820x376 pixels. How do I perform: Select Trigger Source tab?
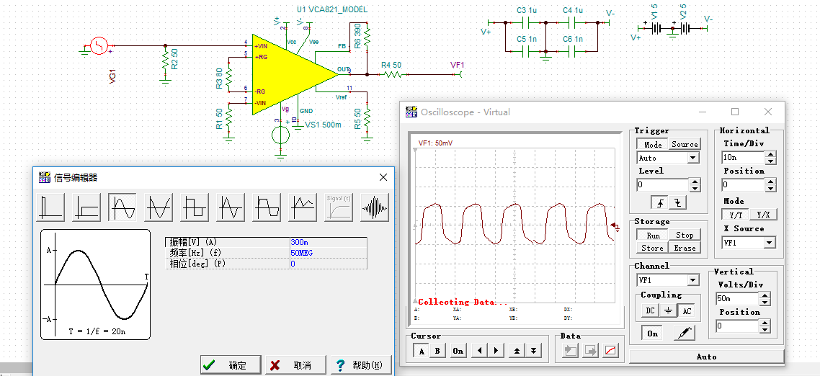click(x=685, y=144)
